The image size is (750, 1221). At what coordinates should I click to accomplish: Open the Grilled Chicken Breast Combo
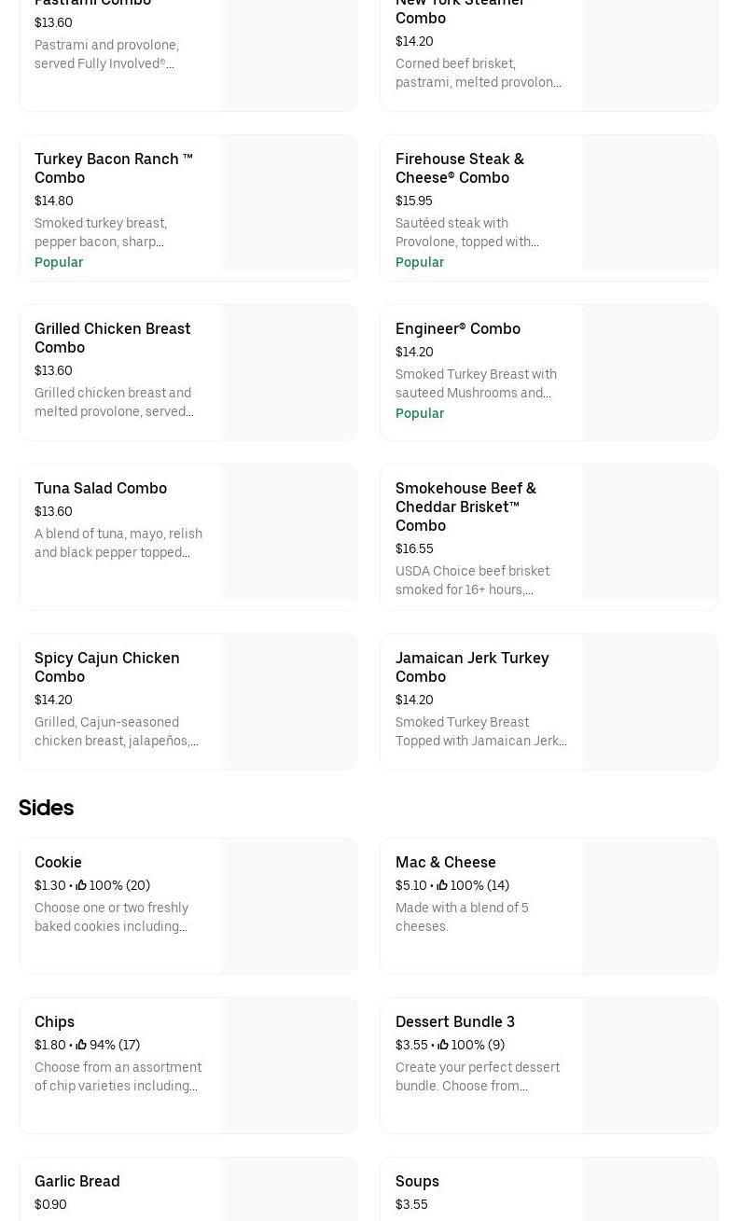(x=112, y=338)
